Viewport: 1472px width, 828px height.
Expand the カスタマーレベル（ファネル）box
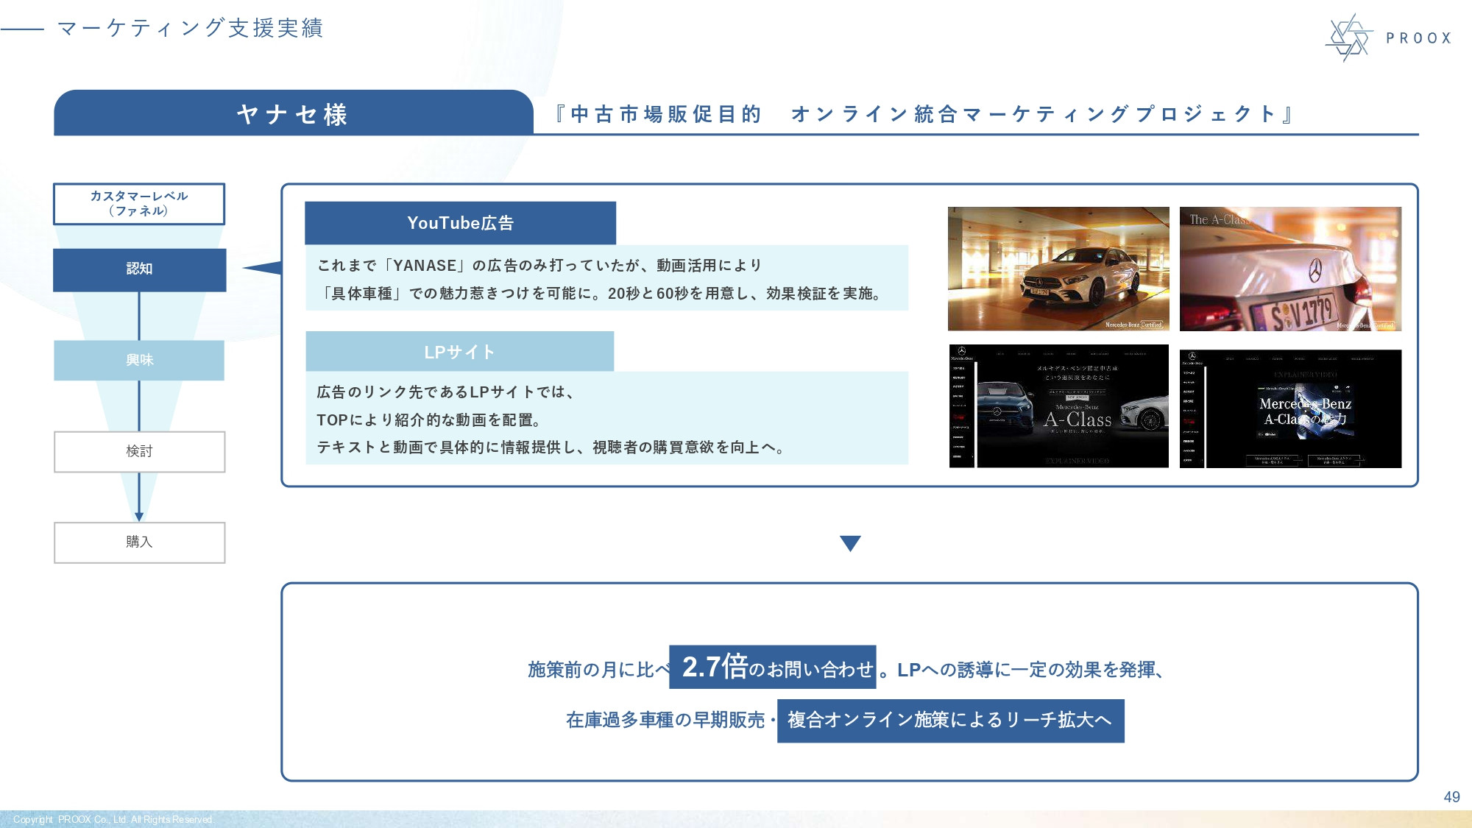[x=139, y=204]
